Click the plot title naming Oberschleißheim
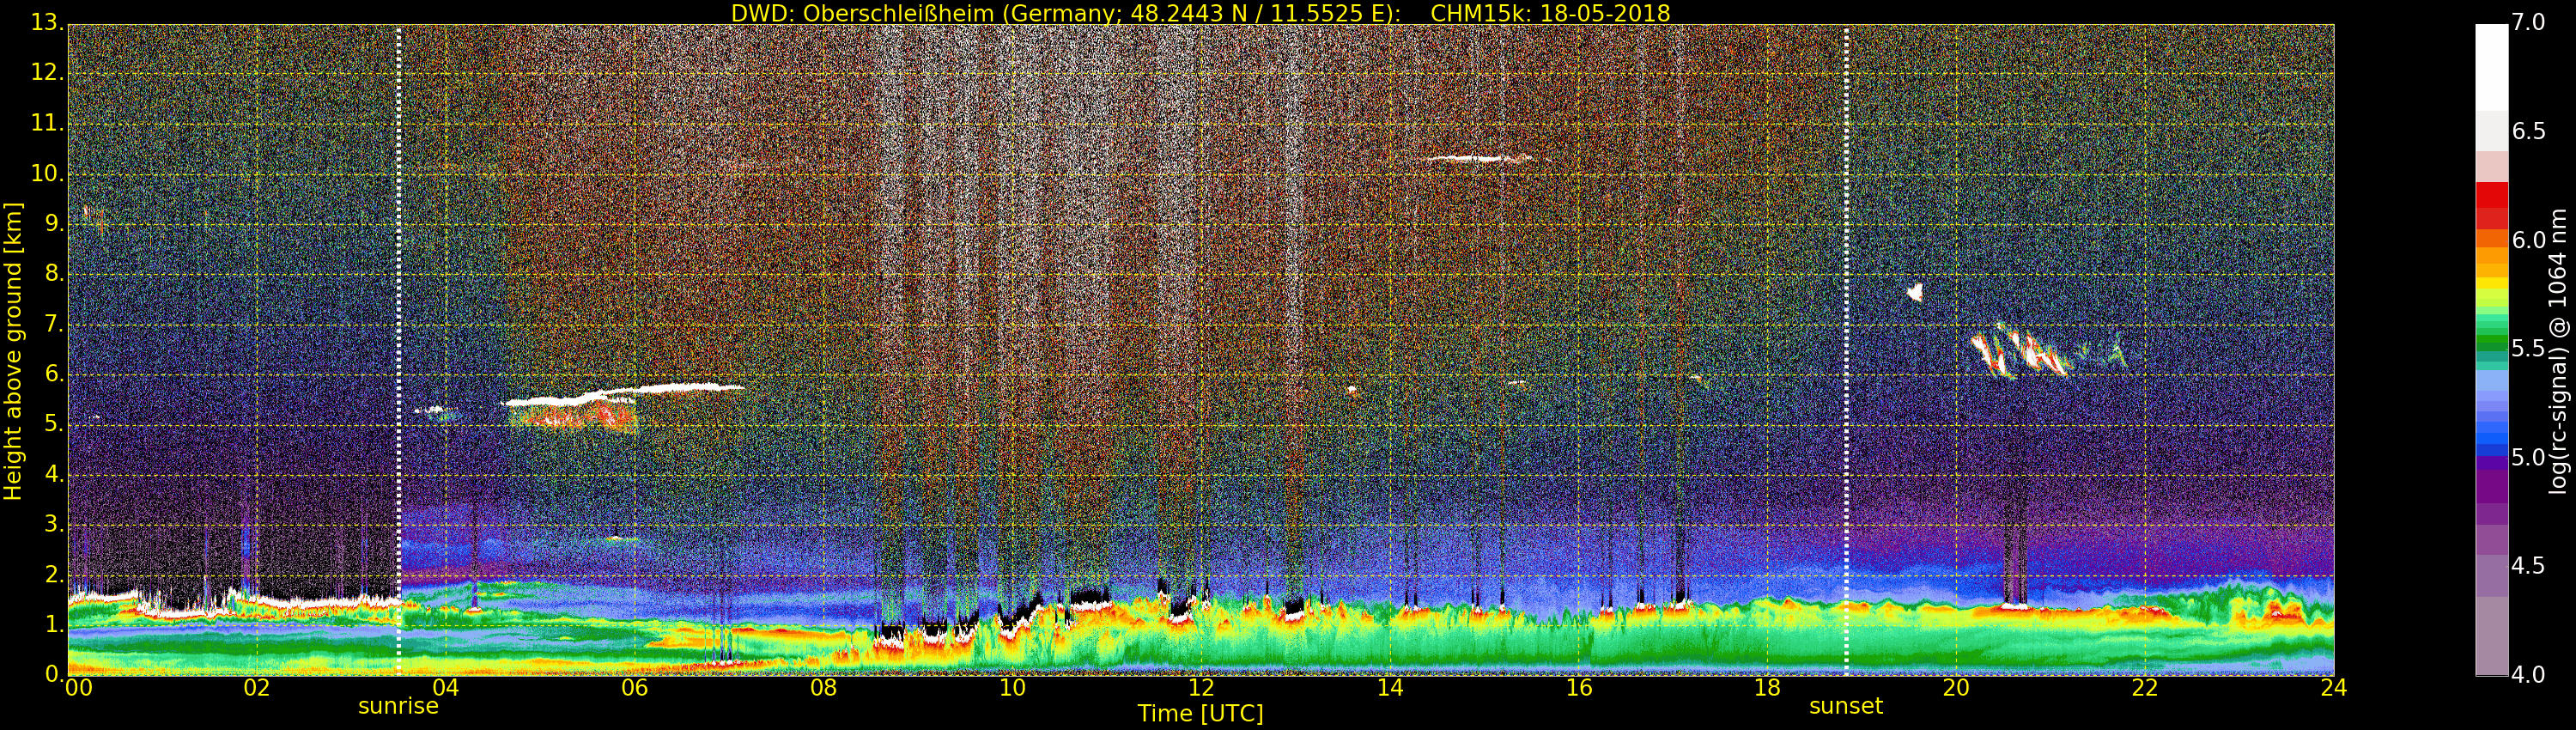Viewport: 2576px width, 730px height. [x=1200, y=13]
